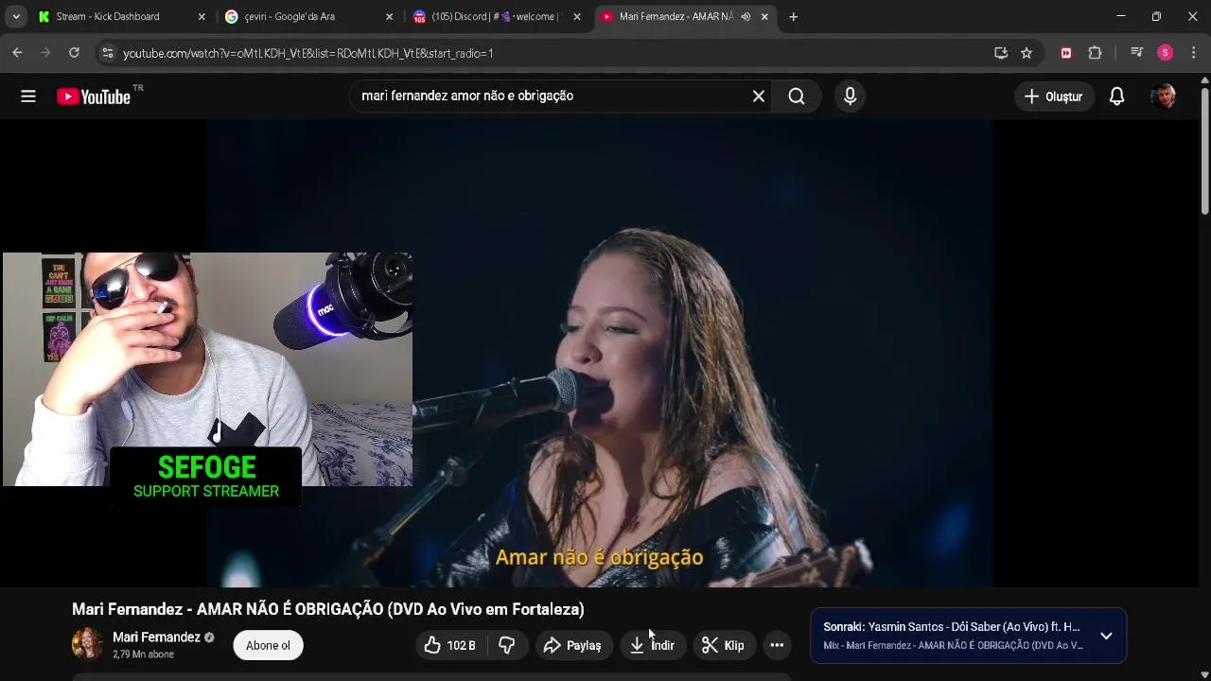Switch to the Discord welcome tab
Image resolution: width=1211 pixels, height=681 pixels.
point(498,16)
